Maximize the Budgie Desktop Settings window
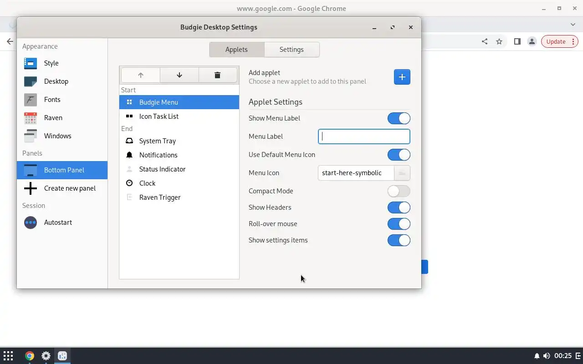583x364 pixels. click(393, 27)
